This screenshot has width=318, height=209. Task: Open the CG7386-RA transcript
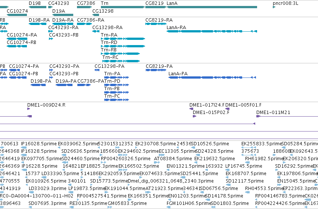(84, 24)
